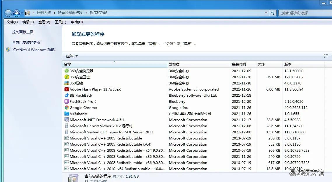This screenshot has height=182, width=332.
Task: Select Microsoft Report Viewer 2012 运行时 entry
Action: [101, 126]
